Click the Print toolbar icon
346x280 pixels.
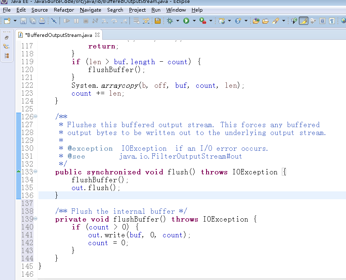tap(42, 21)
